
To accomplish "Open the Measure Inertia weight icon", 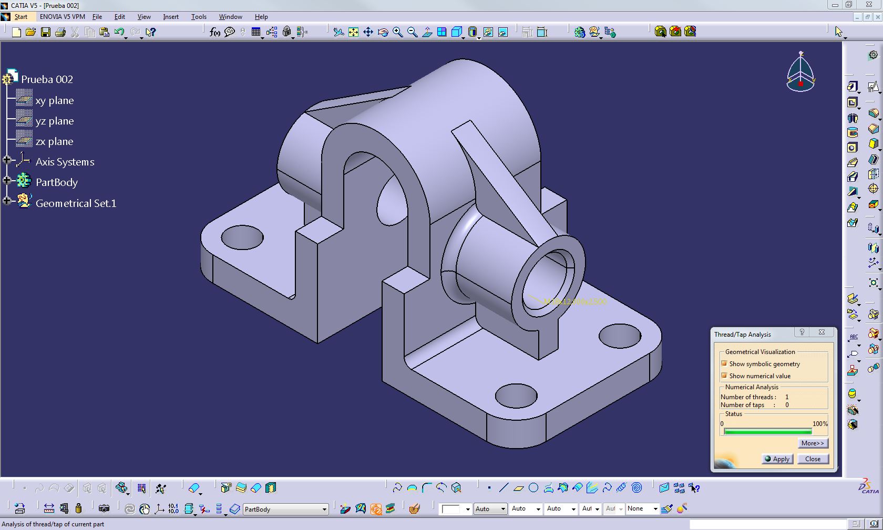I will tap(78, 508).
